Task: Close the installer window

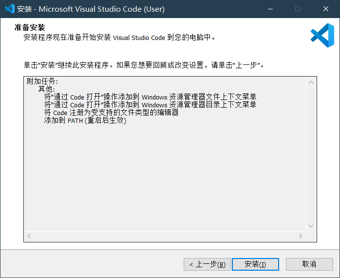Action: click(326, 9)
